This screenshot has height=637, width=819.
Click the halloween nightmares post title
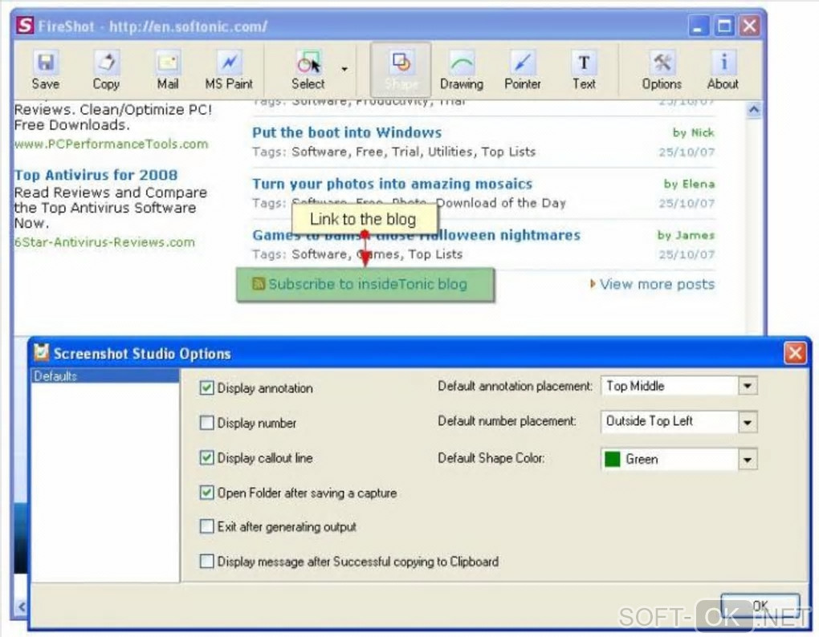[416, 235]
